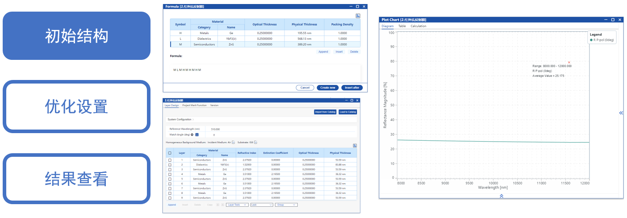Tick the checkbox for layer 1
This screenshot has height=218, width=627.
point(170,159)
